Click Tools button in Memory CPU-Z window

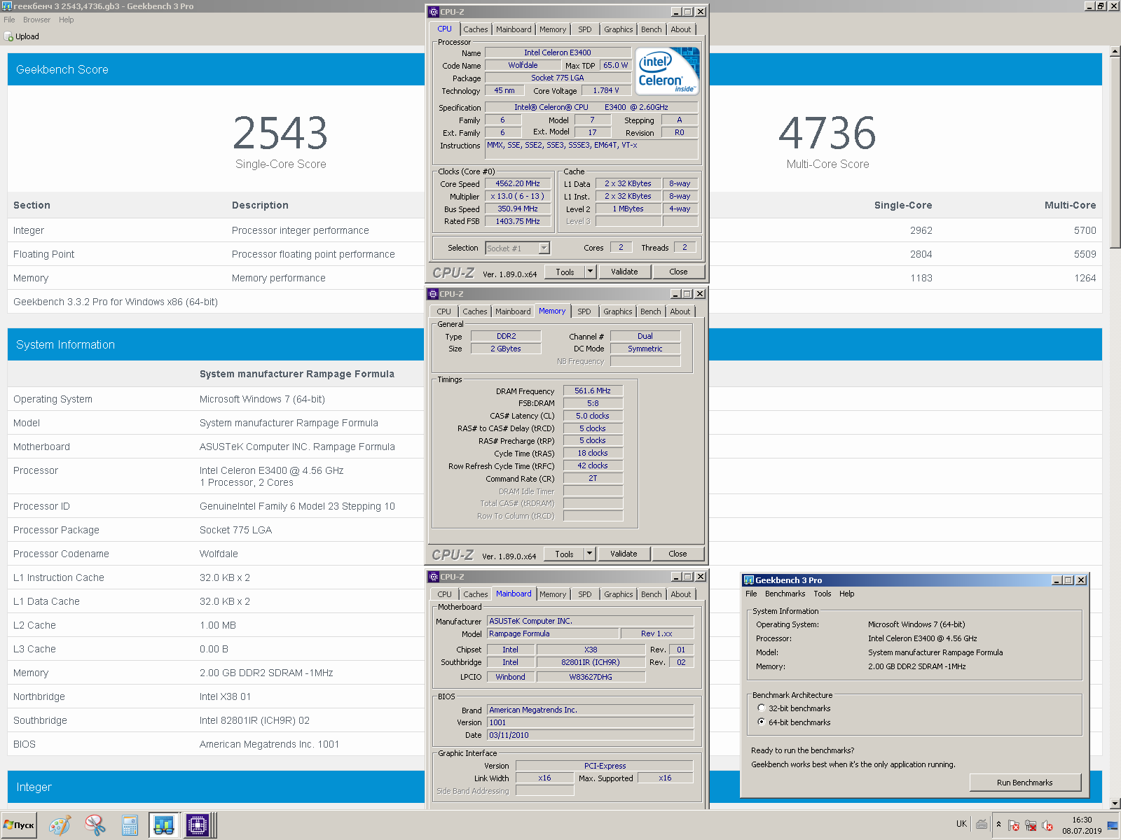[x=564, y=554]
